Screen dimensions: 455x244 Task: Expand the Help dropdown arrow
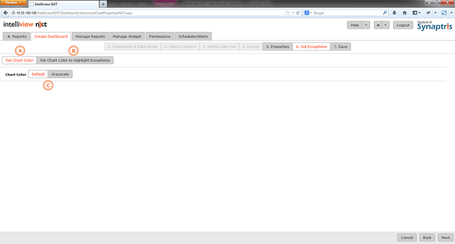click(366, 25)
